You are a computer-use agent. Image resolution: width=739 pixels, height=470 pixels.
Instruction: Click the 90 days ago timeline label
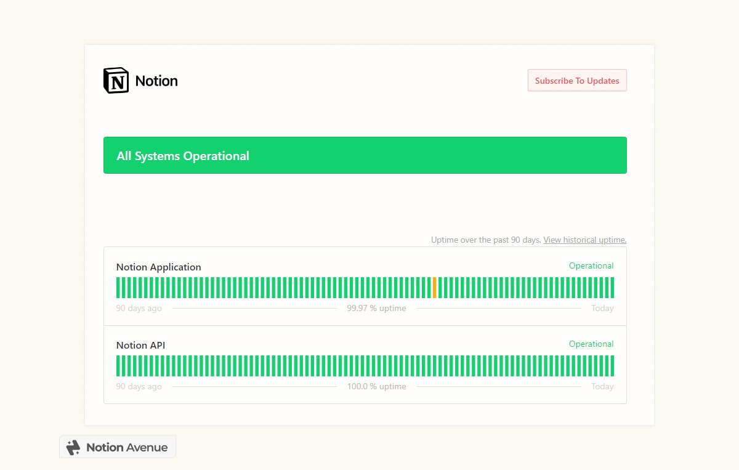[x=139, y=308]
